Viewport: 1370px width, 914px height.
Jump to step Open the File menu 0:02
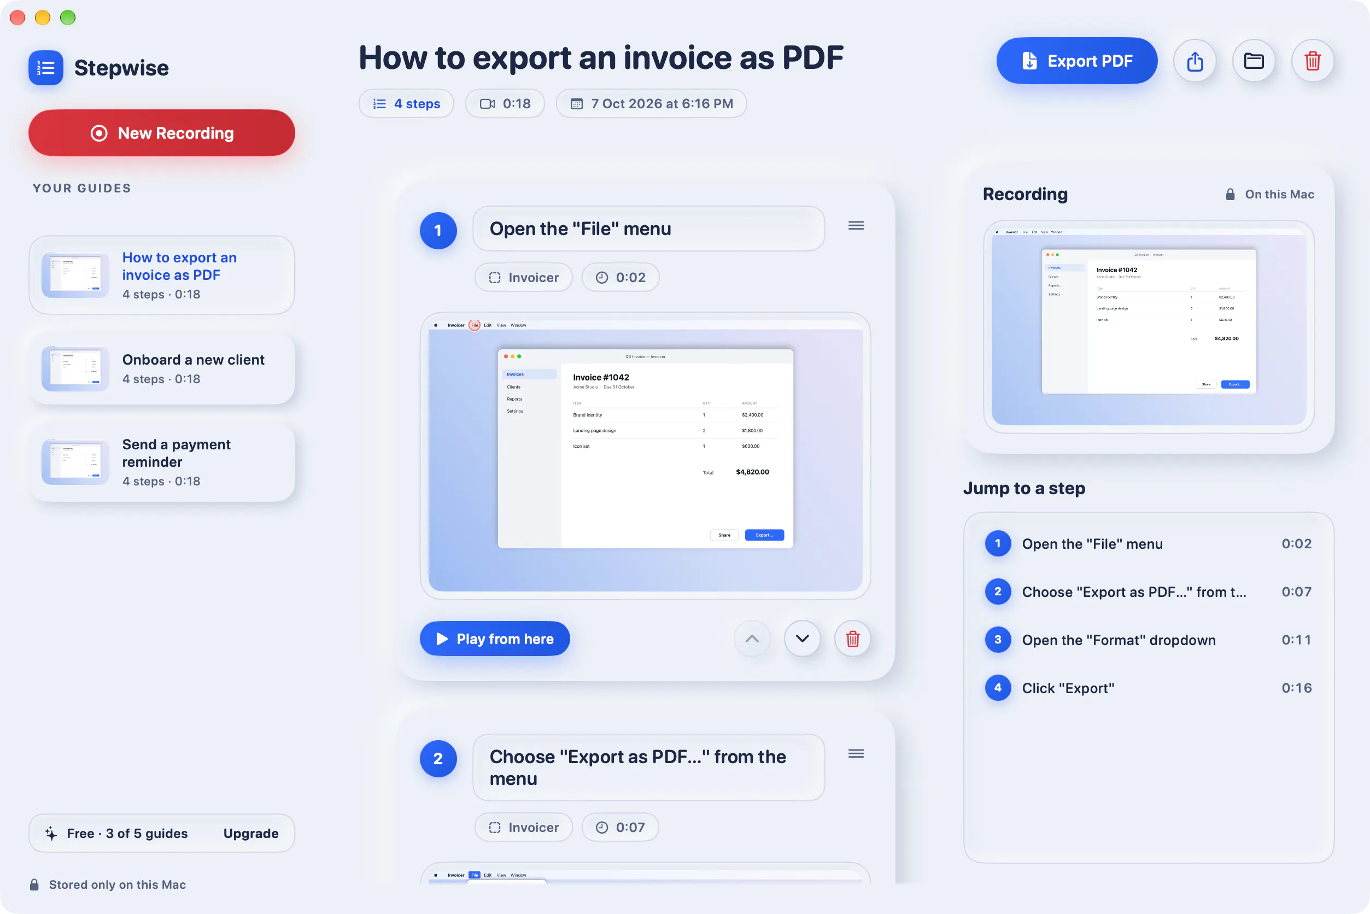click(1149, 544)
